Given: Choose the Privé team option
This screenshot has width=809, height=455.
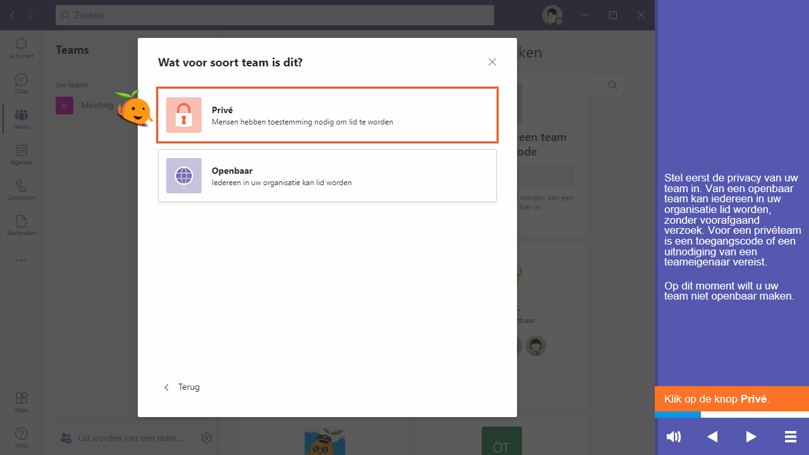Looking at the screenshot, I should (327, 115).
